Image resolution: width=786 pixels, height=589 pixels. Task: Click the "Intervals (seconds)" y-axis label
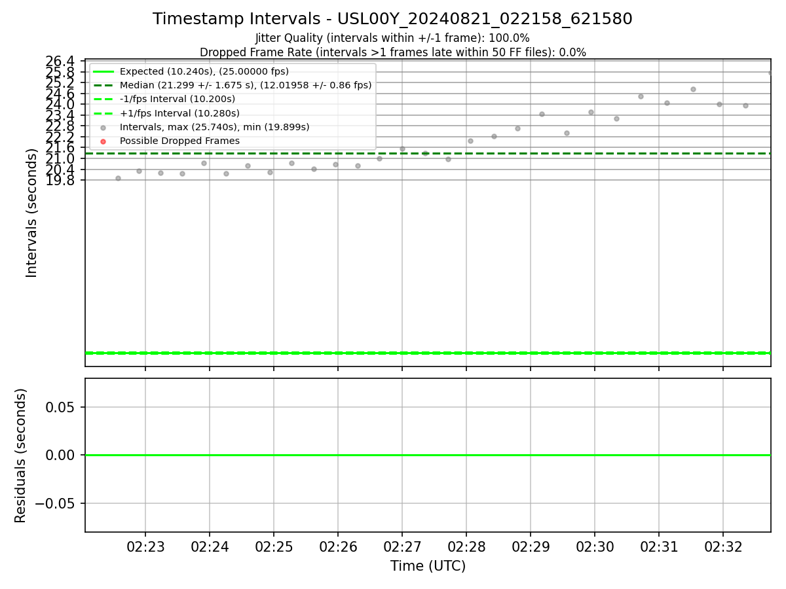pos(32,213)
